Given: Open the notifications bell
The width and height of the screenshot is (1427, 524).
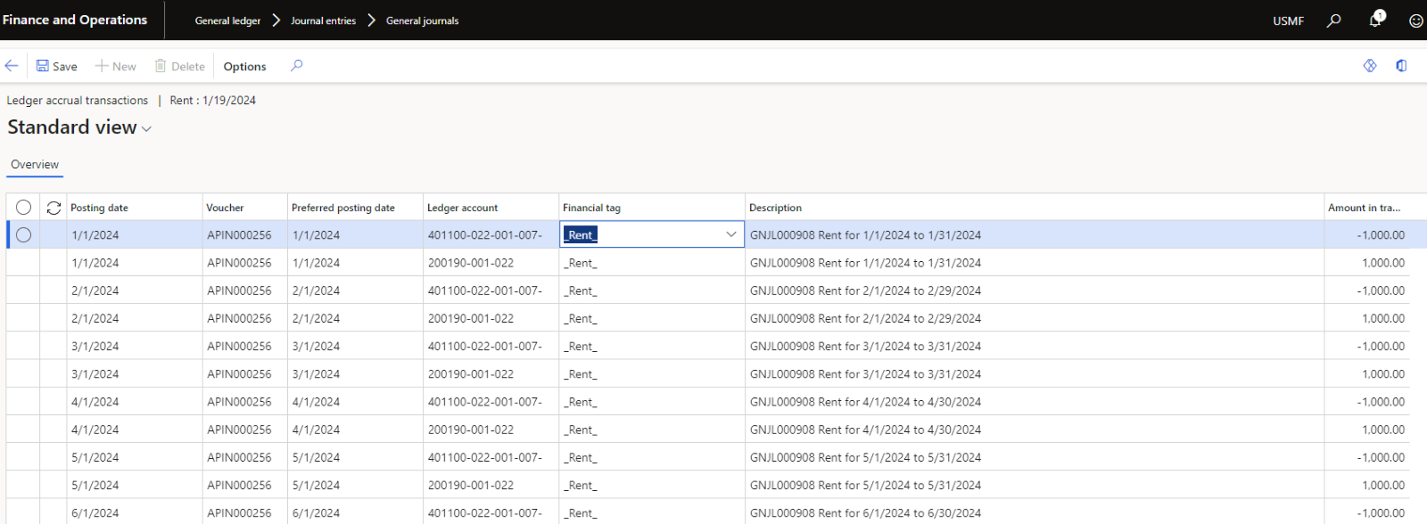Looking at the screenshot, I should click(1375, 20).
